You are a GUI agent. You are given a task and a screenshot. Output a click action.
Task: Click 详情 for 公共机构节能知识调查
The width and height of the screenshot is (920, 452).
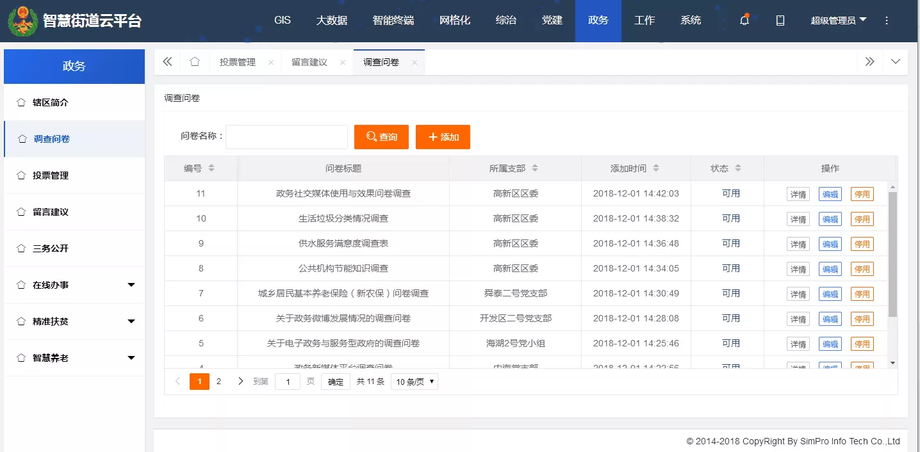tap(798, 269)
